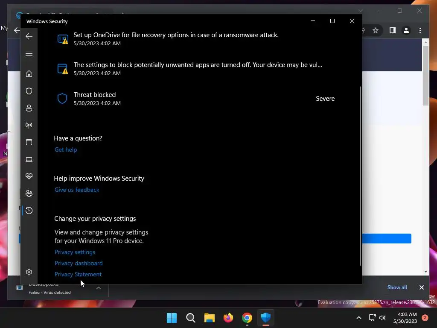Switch to Chrome from the taskbar

pos(247,318)
